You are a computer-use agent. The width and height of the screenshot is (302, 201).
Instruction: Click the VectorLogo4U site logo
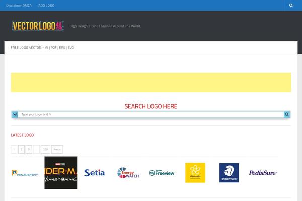pyautogui.click(x=38, y=26)
